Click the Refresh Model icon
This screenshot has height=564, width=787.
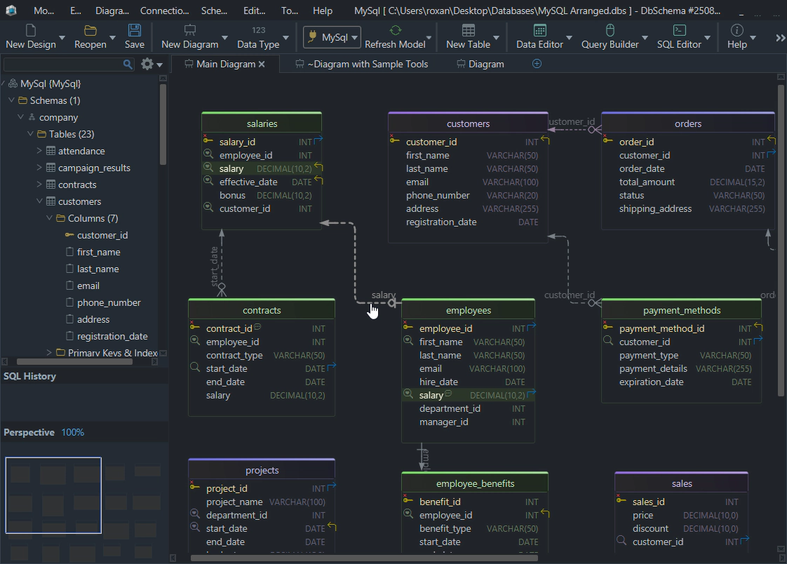(396, 31)
